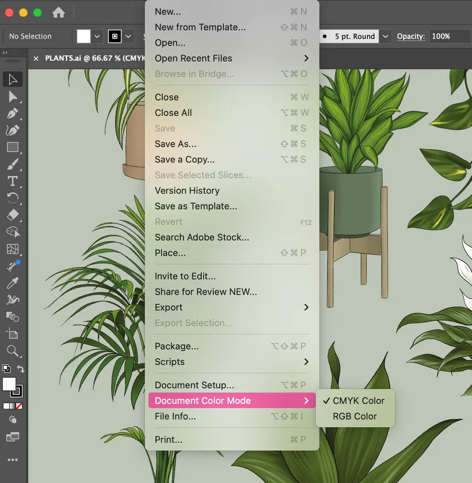This screenshot has width=472, height=483.
Task: Activate the Type tool
Action: (x=13, y=182)
